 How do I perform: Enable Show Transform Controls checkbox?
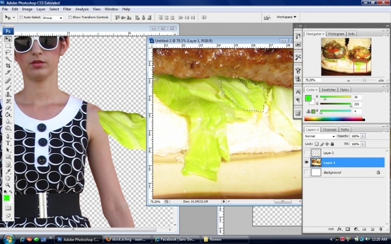point(70,17)
